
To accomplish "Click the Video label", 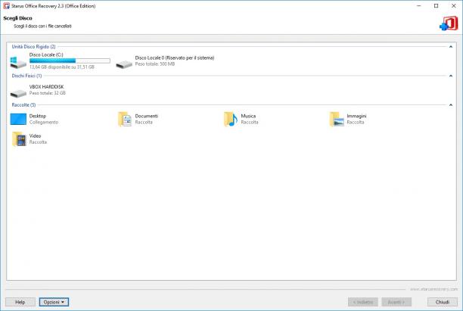I will pos(35,136).
